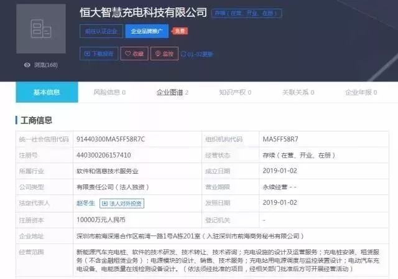
Task: Click company type 有限责任公司（法人独资）
Action: pyautogui.click(x=113, y=187)
